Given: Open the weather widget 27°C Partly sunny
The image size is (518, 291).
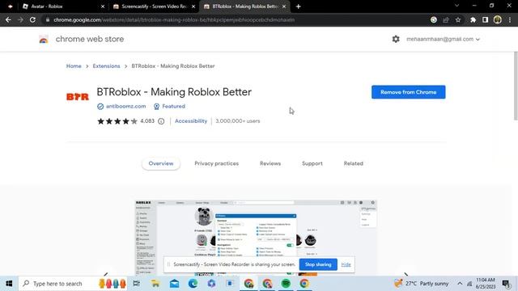Looking at the screenshot, I should (x=421, y=284).
